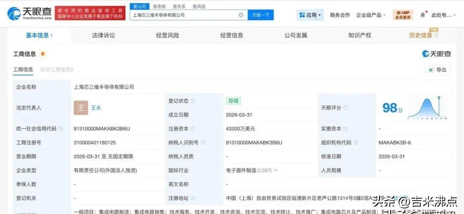The image size is (464, 214).
Task: Click the help icon beside 历史信息
Action: tap(436, 36)
